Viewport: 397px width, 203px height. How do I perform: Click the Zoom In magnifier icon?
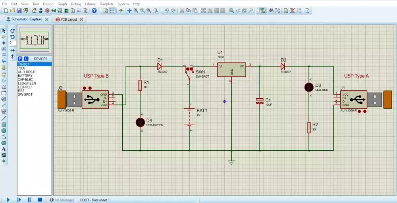[x=136, y=10]
